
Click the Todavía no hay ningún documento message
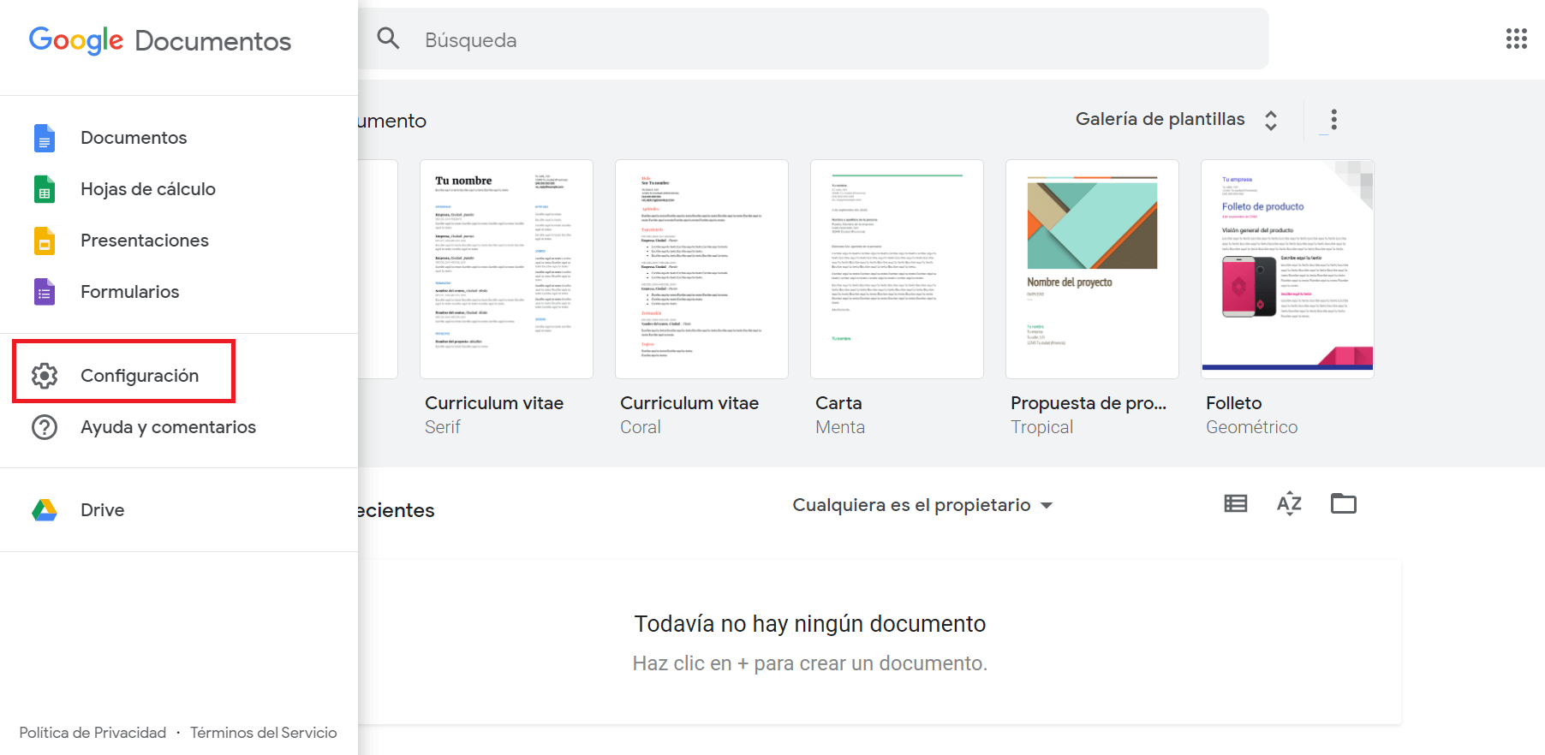click(810, 624)
